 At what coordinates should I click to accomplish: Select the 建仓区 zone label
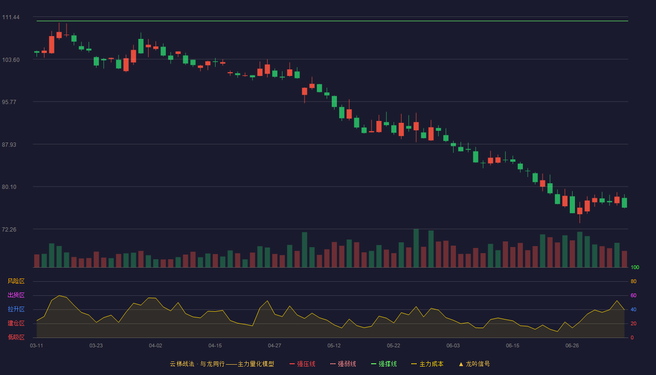coord(16,323)
